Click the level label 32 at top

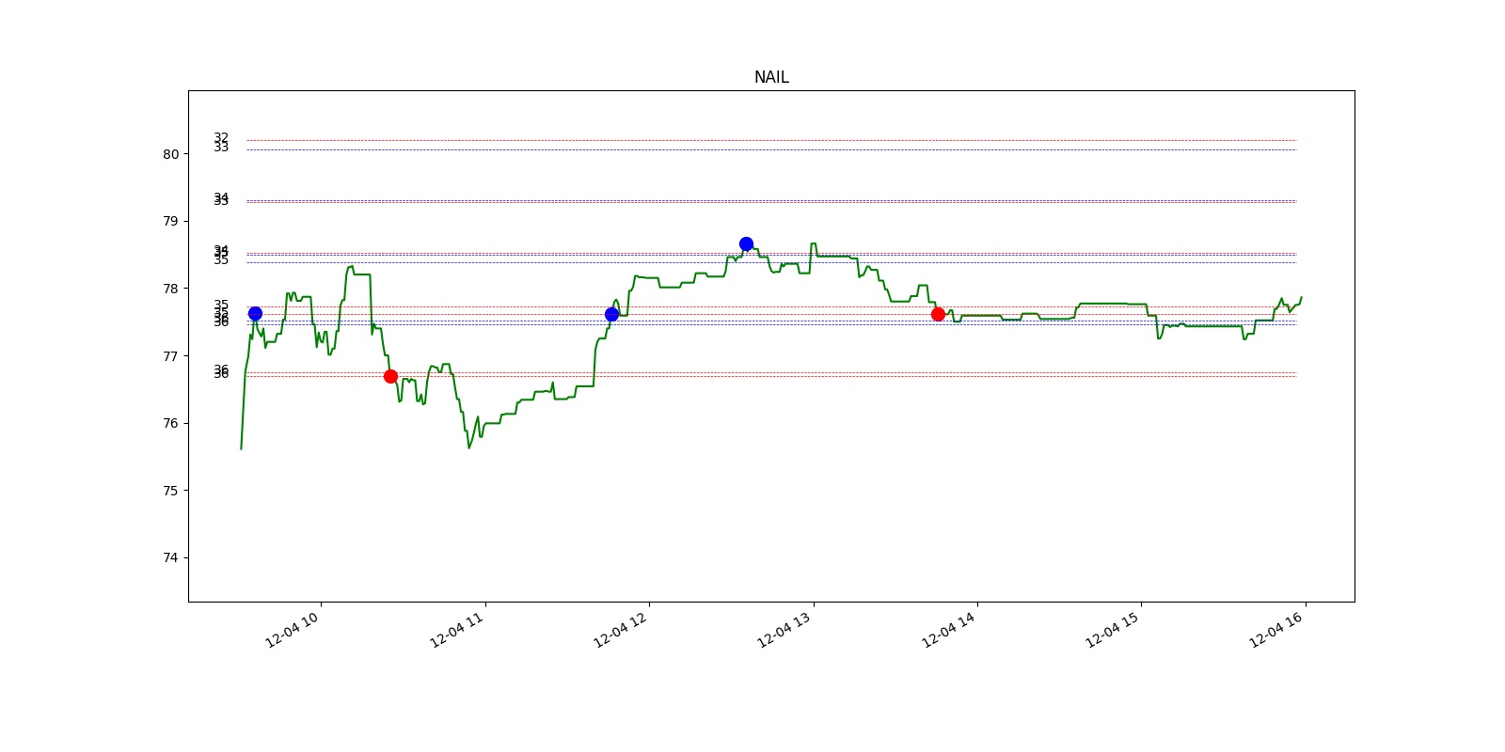pos(221,137)
